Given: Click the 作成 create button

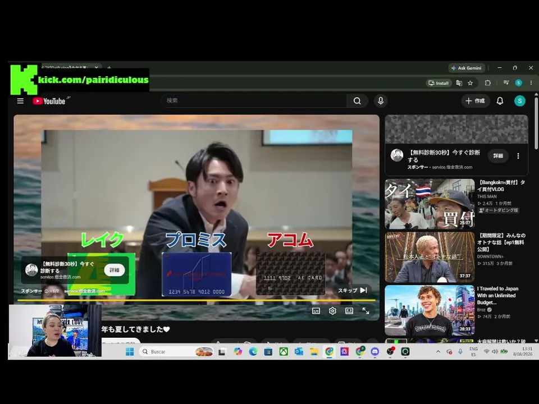Looking at the screenshot, I should point(475,101).
